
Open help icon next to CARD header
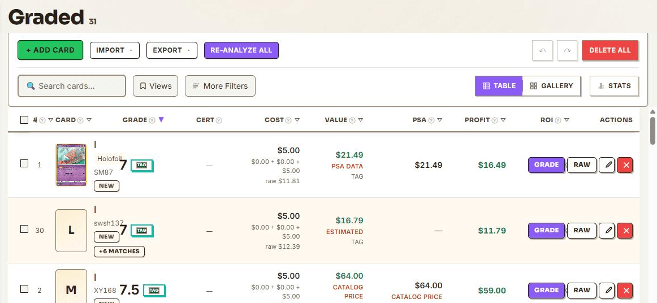point(80,120)
